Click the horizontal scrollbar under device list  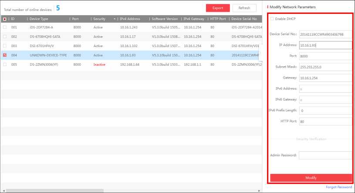pos(52,191)
